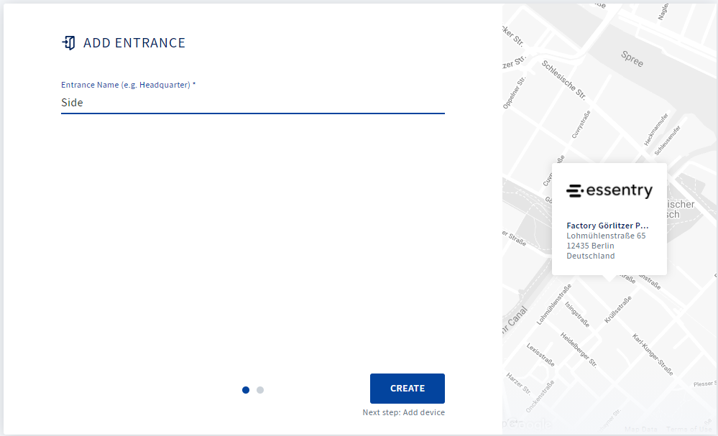Click the Add Entrance door icon
Image resolution: width=718 pixels, height=436 pixels.
coord(69,43)
